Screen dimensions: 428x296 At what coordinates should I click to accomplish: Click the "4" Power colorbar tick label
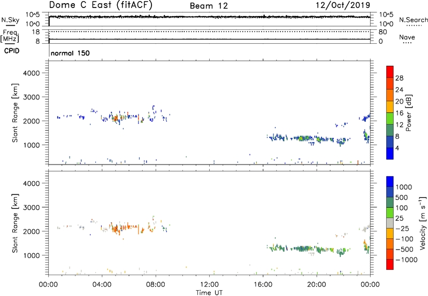point(398,148)
